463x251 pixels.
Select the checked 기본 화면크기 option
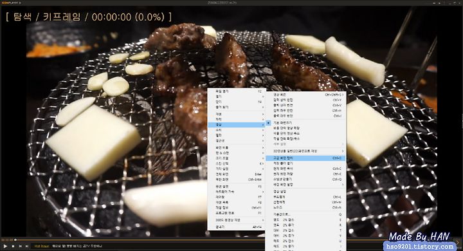coord(305,123)
